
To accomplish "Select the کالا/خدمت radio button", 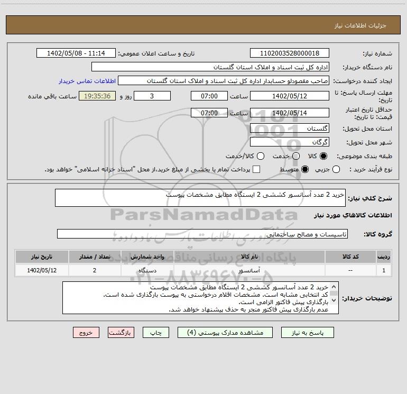I will (261, 156).
